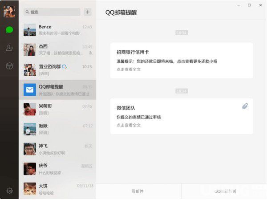This screenshot has width=267, height=200.
Task: Click 点击查看全文 under 微信团队
Action: (129, 125)
